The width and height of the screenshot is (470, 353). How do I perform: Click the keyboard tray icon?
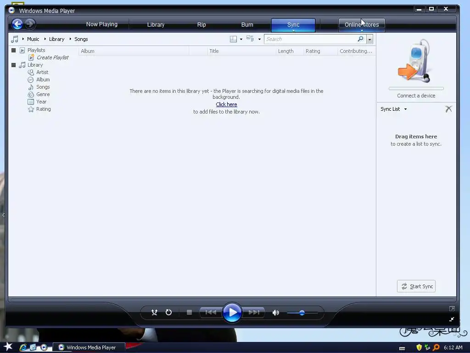pyautogui.click(x=402, y=348)
